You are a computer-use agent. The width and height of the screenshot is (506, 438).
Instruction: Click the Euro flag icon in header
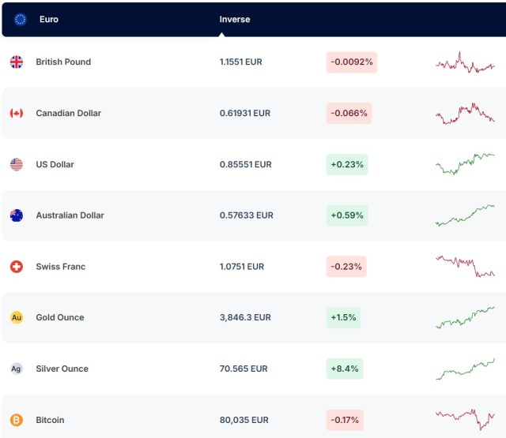[21, 20]
